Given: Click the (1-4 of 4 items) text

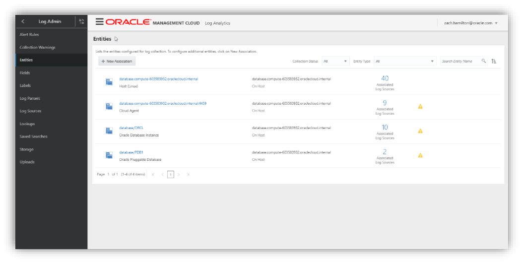Looking at the screenshot, I should (133, 174).
